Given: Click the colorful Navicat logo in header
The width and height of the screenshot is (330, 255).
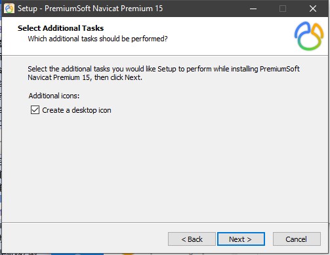Looking at the screenshot, I should 309,36.
